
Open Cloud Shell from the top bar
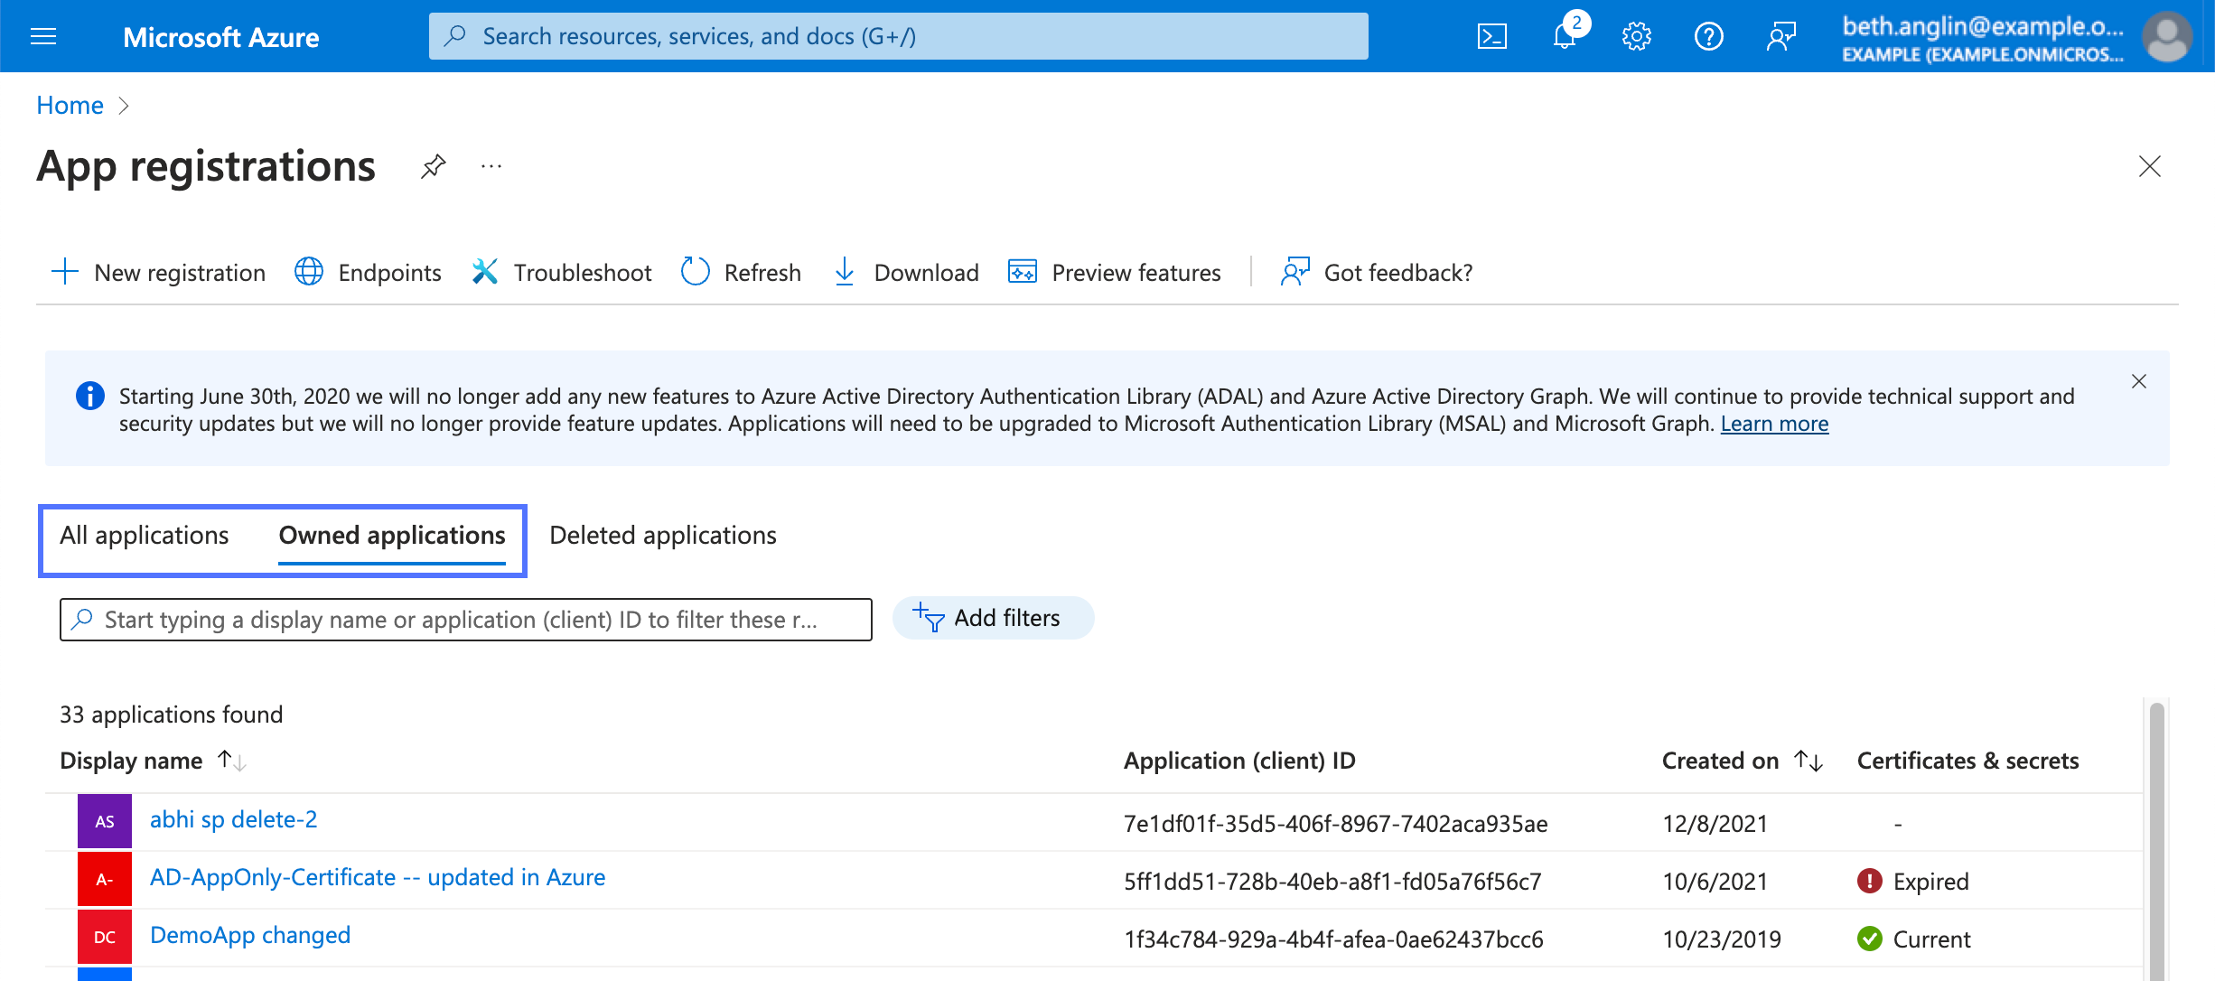click(x=1491, y=36)
